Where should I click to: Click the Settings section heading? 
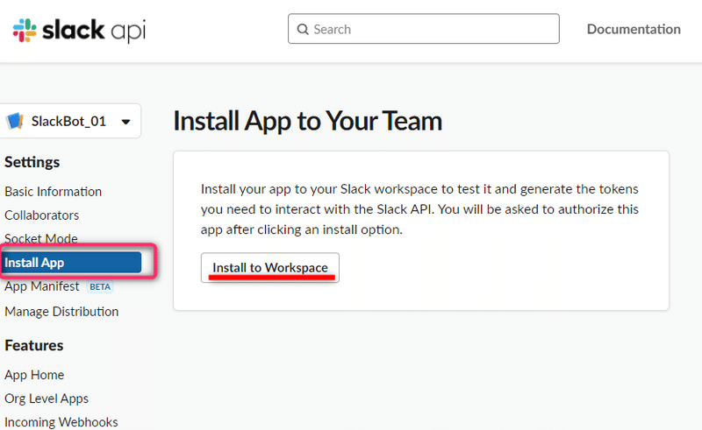pyautogui.click(x=32, y=162)
